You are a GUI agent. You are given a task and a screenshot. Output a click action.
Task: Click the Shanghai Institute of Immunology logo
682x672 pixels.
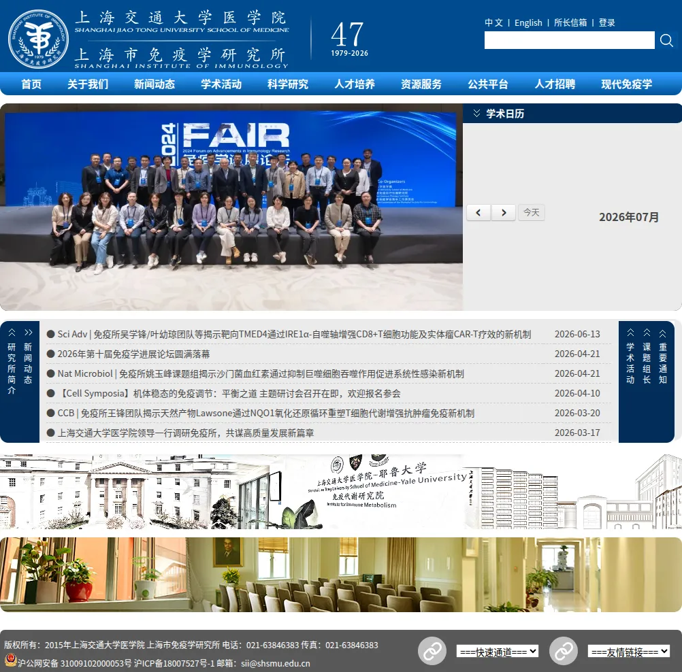tap(38, 39)
